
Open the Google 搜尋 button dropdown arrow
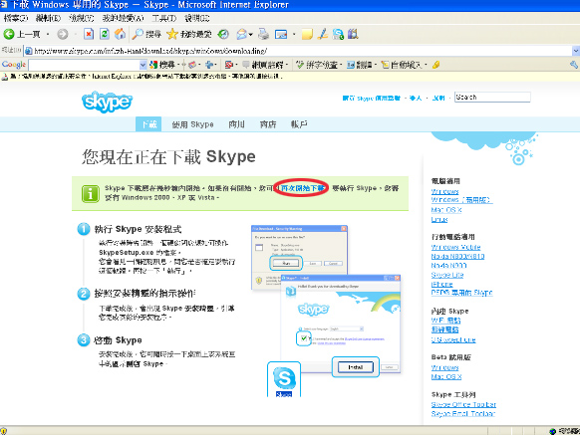[x=178, y=65]
